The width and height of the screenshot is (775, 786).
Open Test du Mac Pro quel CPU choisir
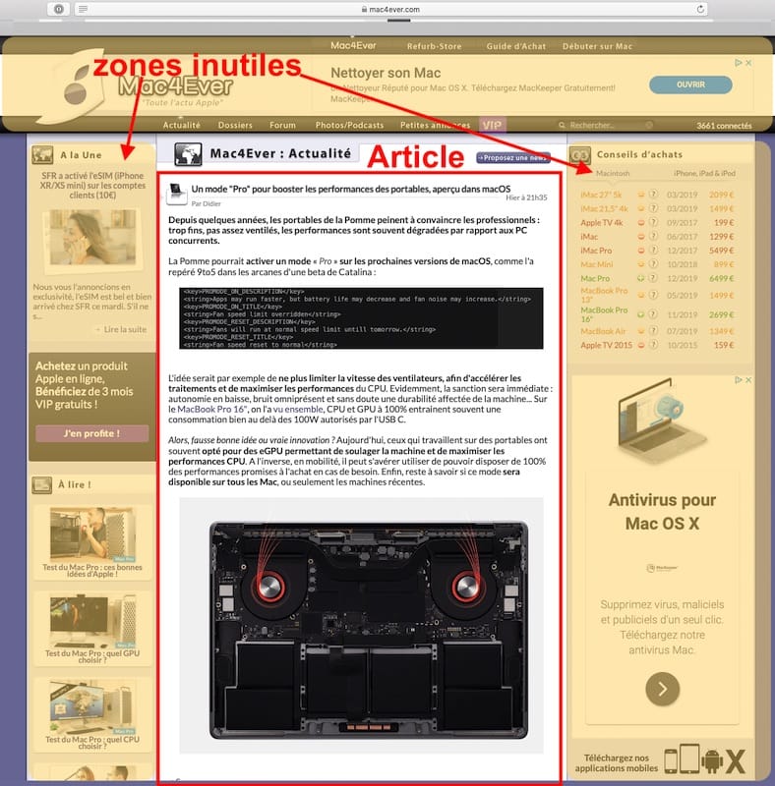click(x=92, y=743)
